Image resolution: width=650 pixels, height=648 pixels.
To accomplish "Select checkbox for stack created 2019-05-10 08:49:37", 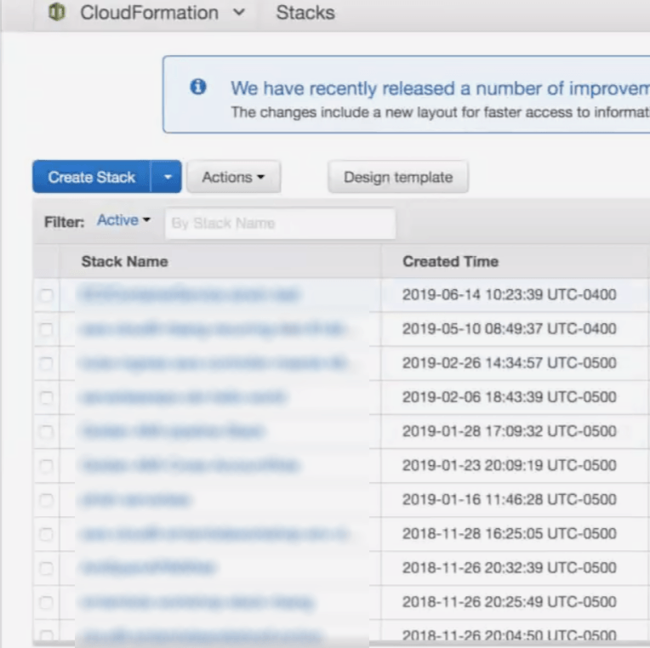I will (46, 329).
